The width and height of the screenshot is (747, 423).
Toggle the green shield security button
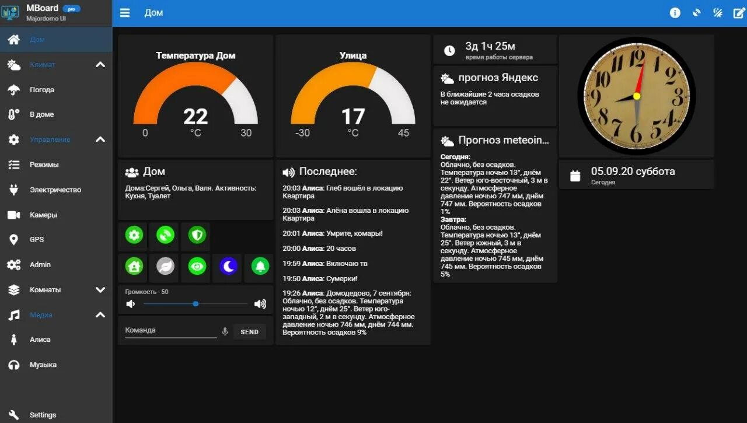(x=197, y=236)
